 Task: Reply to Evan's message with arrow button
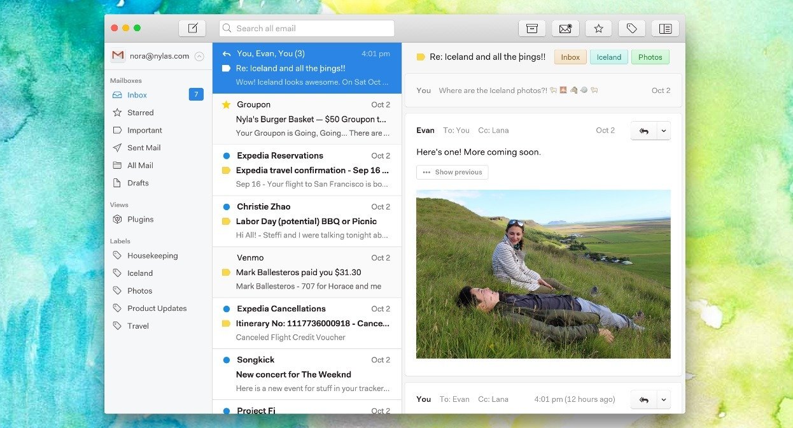click(x=643, y=131)
